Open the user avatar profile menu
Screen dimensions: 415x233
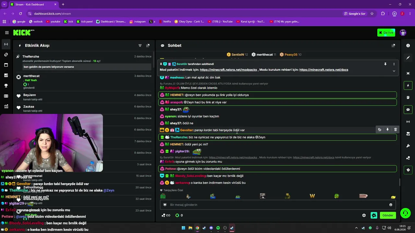(x=403, y=33)
